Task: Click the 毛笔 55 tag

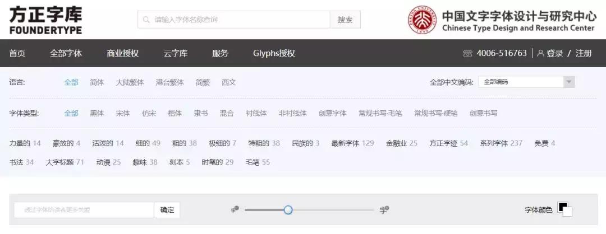Action: pos(258,162)
